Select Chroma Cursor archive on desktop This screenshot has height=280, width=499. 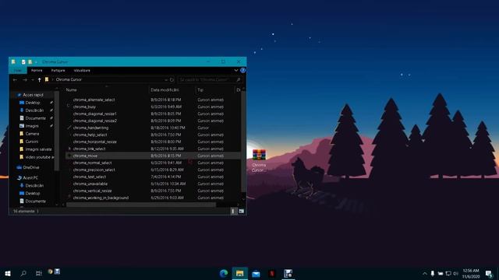point(259,161)
